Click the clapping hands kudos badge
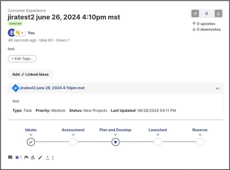This screenshot has width=230, height=170. [19, 33]
